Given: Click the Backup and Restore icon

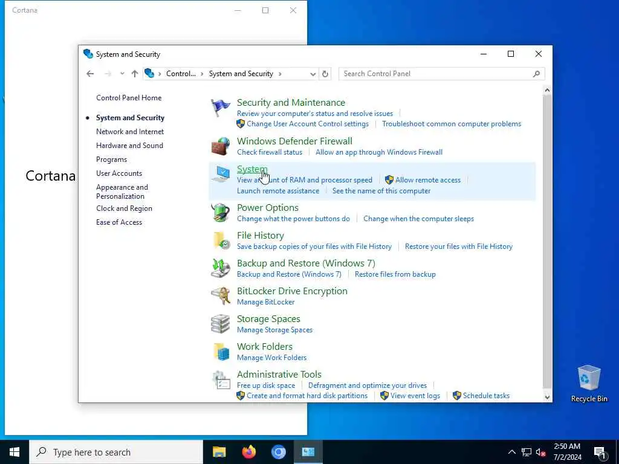Looking at the screenshot, I should (220, 268).
